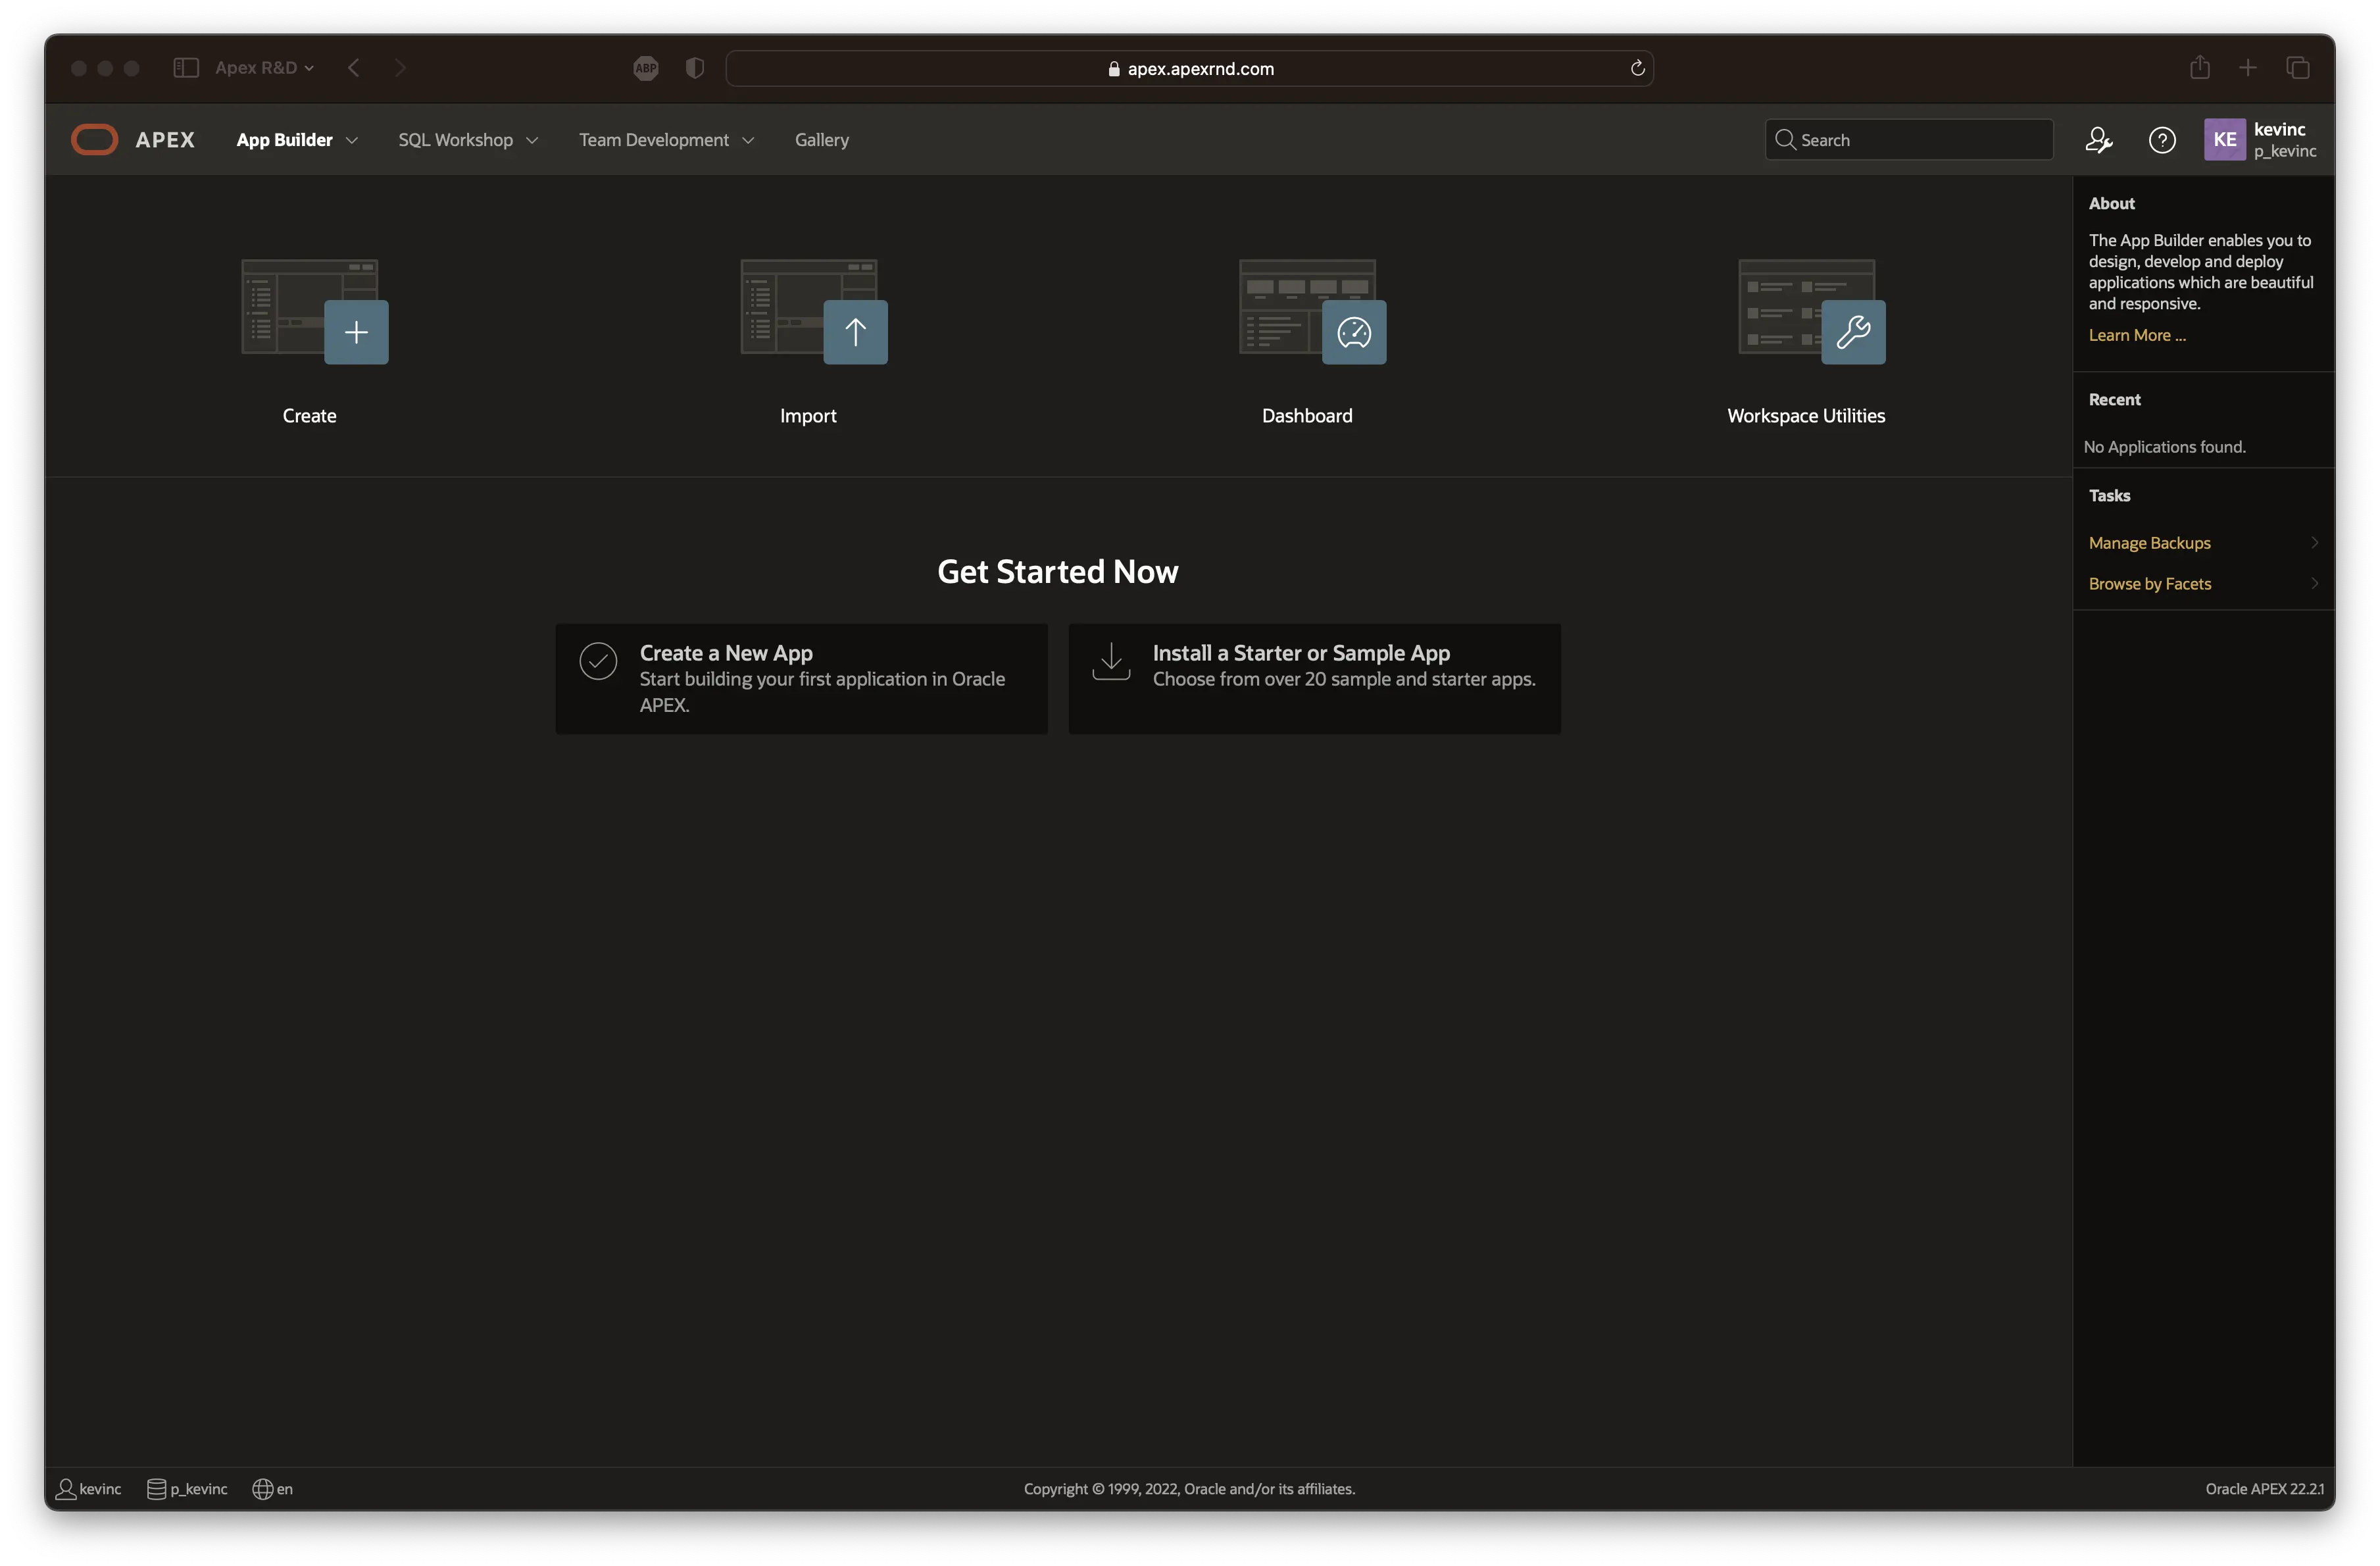Click the Recent heading in the sidebar
2380x1566 pixels.
tap(2114, 399)
